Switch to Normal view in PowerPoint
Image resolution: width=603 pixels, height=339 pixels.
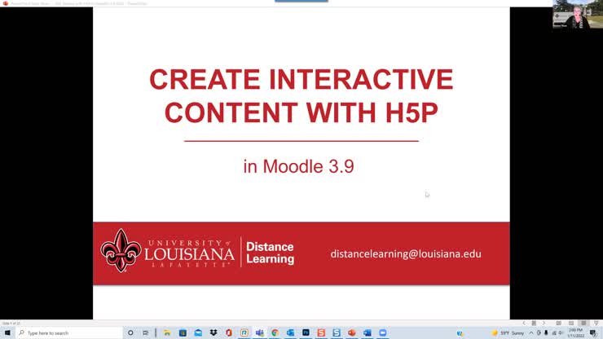coord(559,324)
